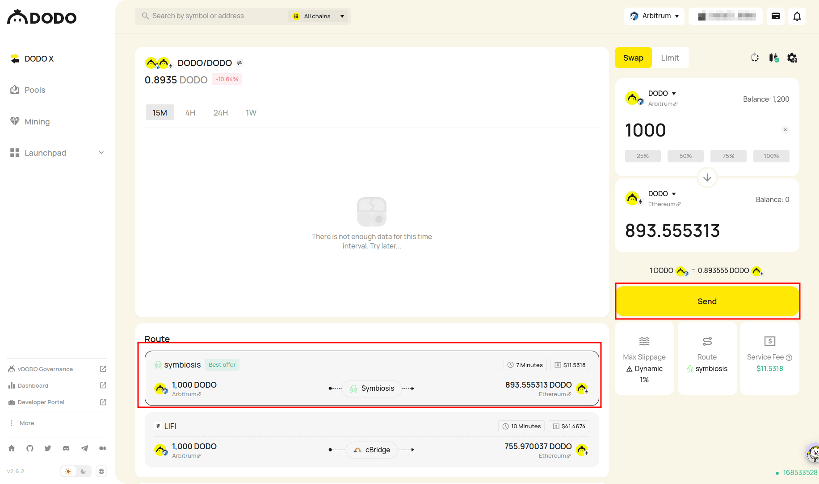Open the Twitter icon link
The width and height of the screenshot is (819, 484).
48,448
